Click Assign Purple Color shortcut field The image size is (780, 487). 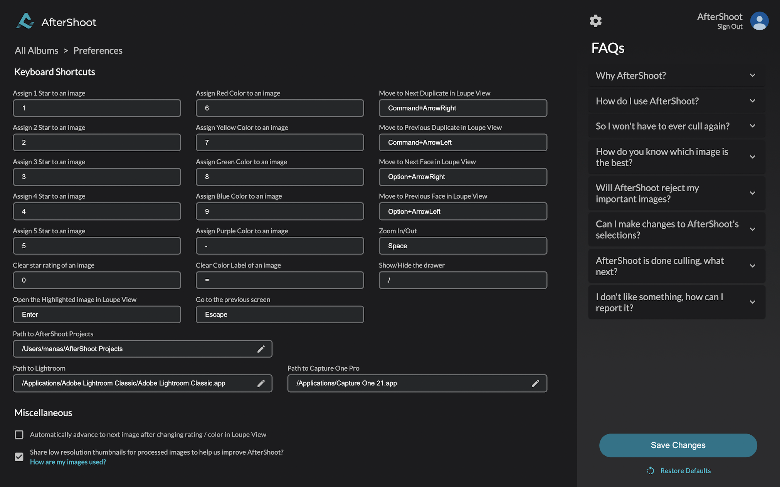pyautogui.click(x=280, y=246)
